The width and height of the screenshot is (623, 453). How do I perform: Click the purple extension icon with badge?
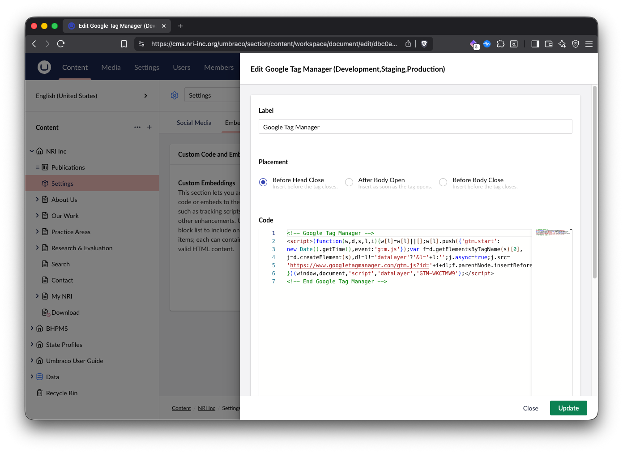click(474, 44)
